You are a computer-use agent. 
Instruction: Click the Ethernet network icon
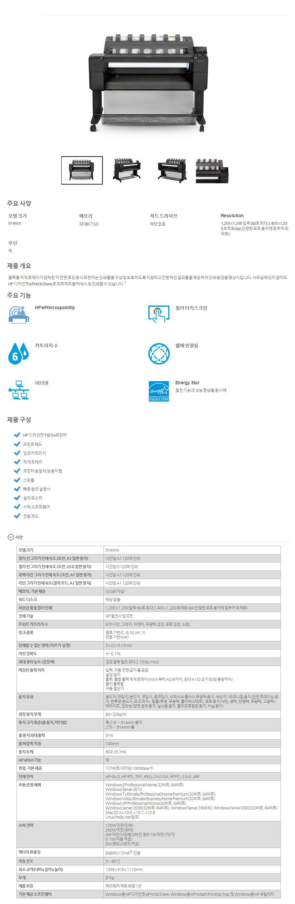pyautogui.click(x=18, y=390)
